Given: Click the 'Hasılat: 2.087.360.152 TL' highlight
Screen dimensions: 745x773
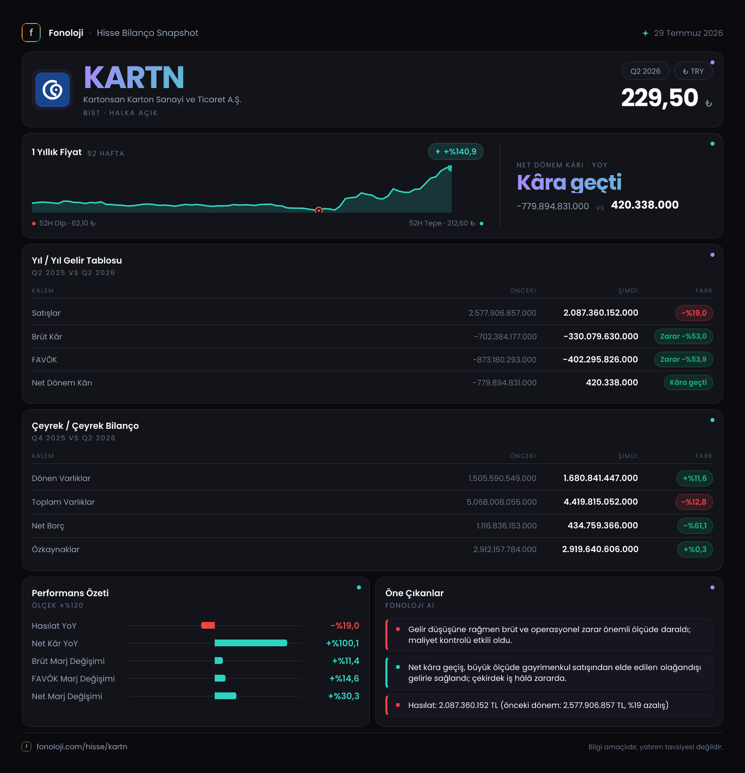Looking at the screenshot, I should click(x=549, y=705).
